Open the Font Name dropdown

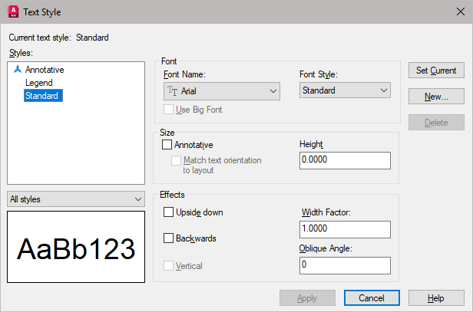274,91
